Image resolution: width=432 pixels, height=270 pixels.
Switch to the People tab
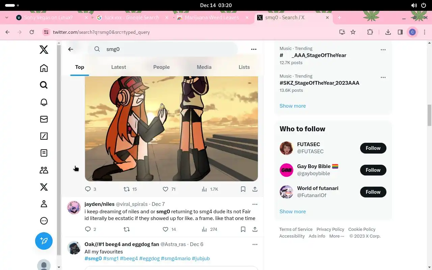(161, 67)
